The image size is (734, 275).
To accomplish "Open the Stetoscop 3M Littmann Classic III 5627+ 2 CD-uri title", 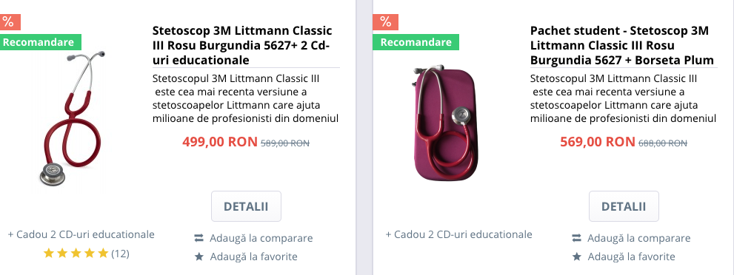I will tap(242, 45).
